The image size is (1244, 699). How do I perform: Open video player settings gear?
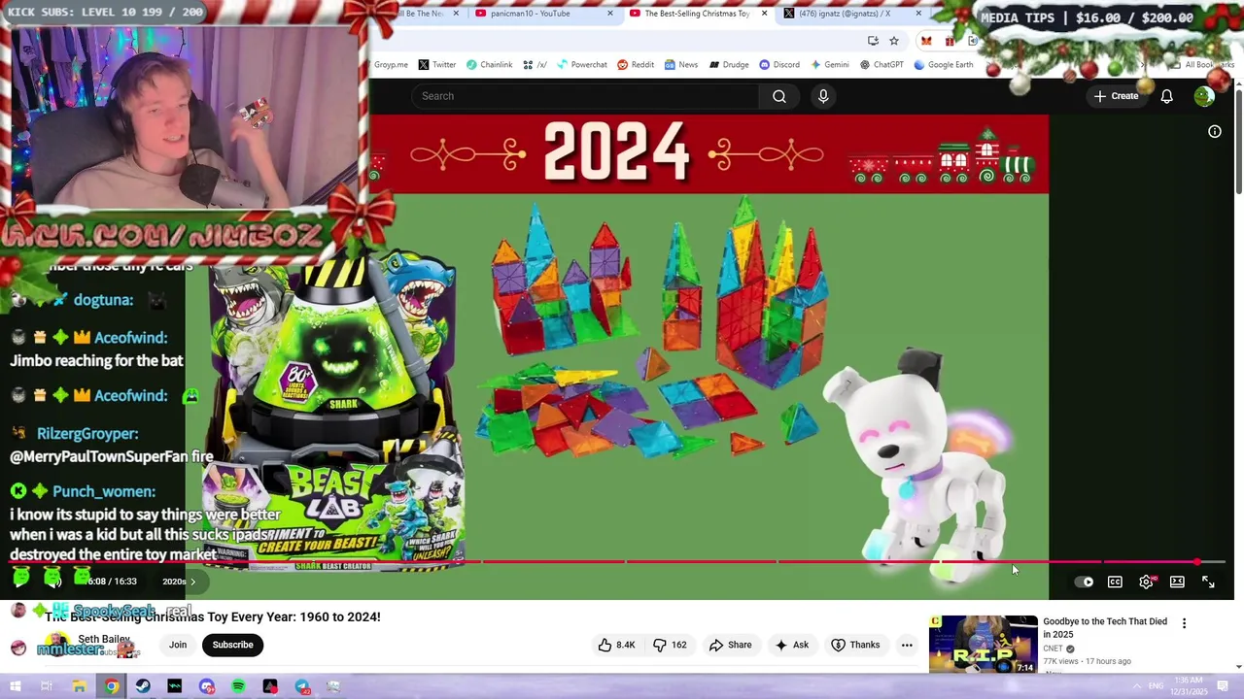click(x=1147, y=582)
